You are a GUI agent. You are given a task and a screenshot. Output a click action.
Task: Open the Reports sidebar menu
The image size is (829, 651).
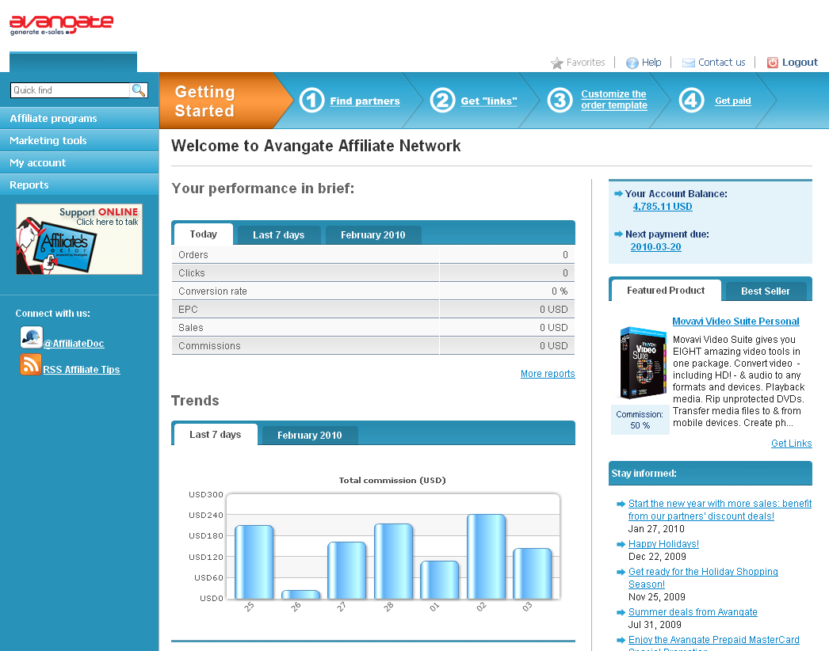click(29, 185)
